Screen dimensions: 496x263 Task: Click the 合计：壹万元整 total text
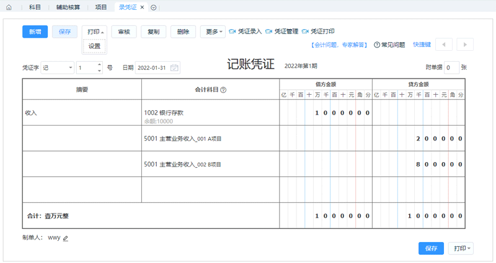click(x=48, y=216)
